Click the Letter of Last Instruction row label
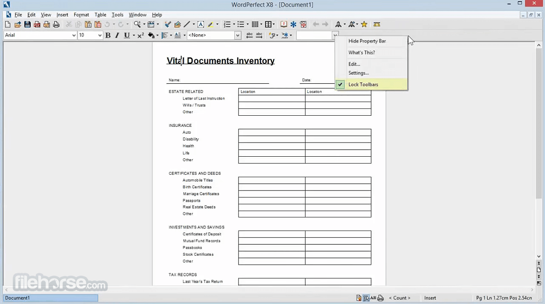Image resolution: width=545 pixels, height=304 pixels. [x=204, y=99]
